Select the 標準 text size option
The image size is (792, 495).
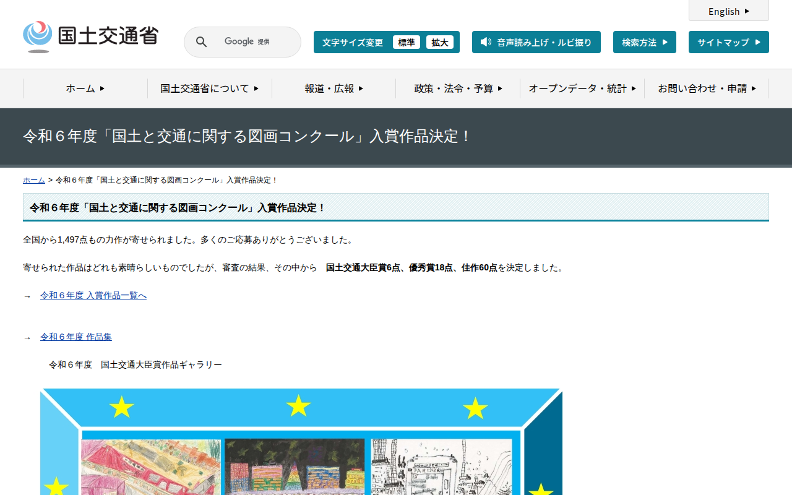pyautogui.click(x=407, y=41)
